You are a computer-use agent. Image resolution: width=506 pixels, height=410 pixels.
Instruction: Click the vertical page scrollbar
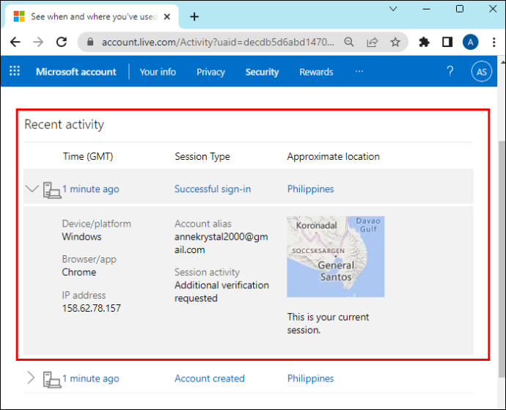click(502, 258)
